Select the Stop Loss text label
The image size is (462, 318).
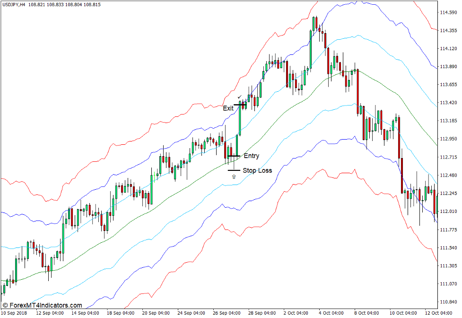[x=258, y=170]
